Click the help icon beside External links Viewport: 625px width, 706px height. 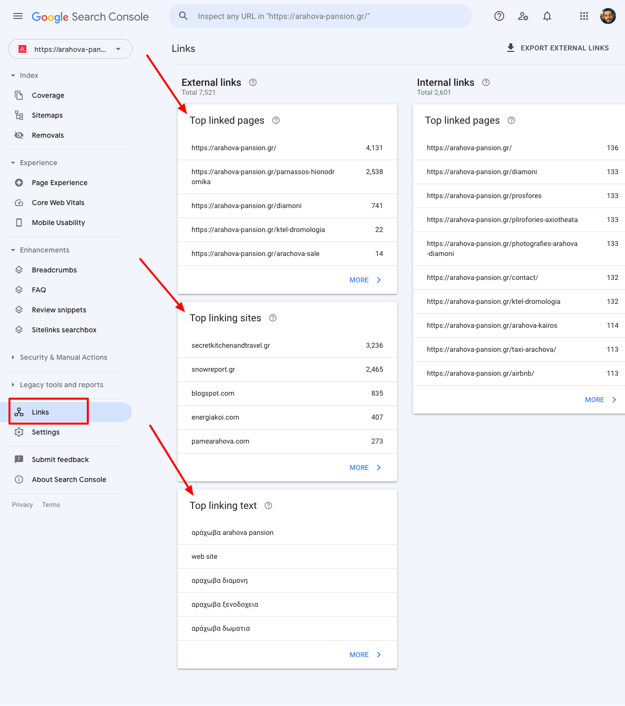click(253, 82)
